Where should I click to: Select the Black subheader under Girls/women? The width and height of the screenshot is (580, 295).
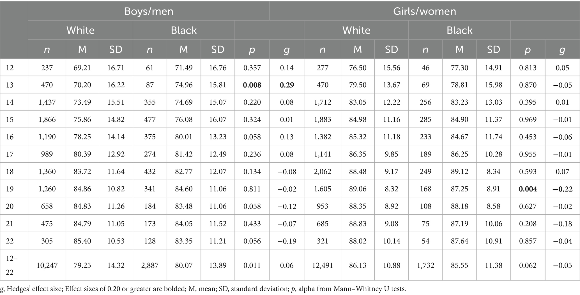coord(459,30)
